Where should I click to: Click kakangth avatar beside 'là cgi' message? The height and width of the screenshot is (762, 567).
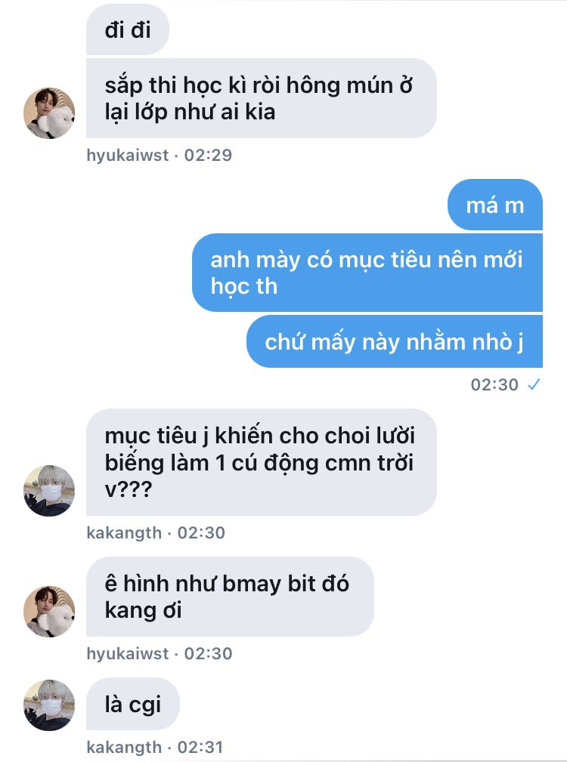[49, 705]
